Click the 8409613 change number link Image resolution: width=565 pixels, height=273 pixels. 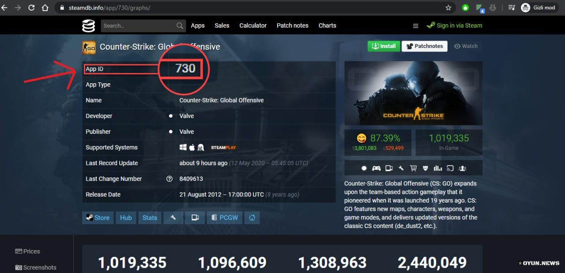pyautogui.click(x=191, y=179)
